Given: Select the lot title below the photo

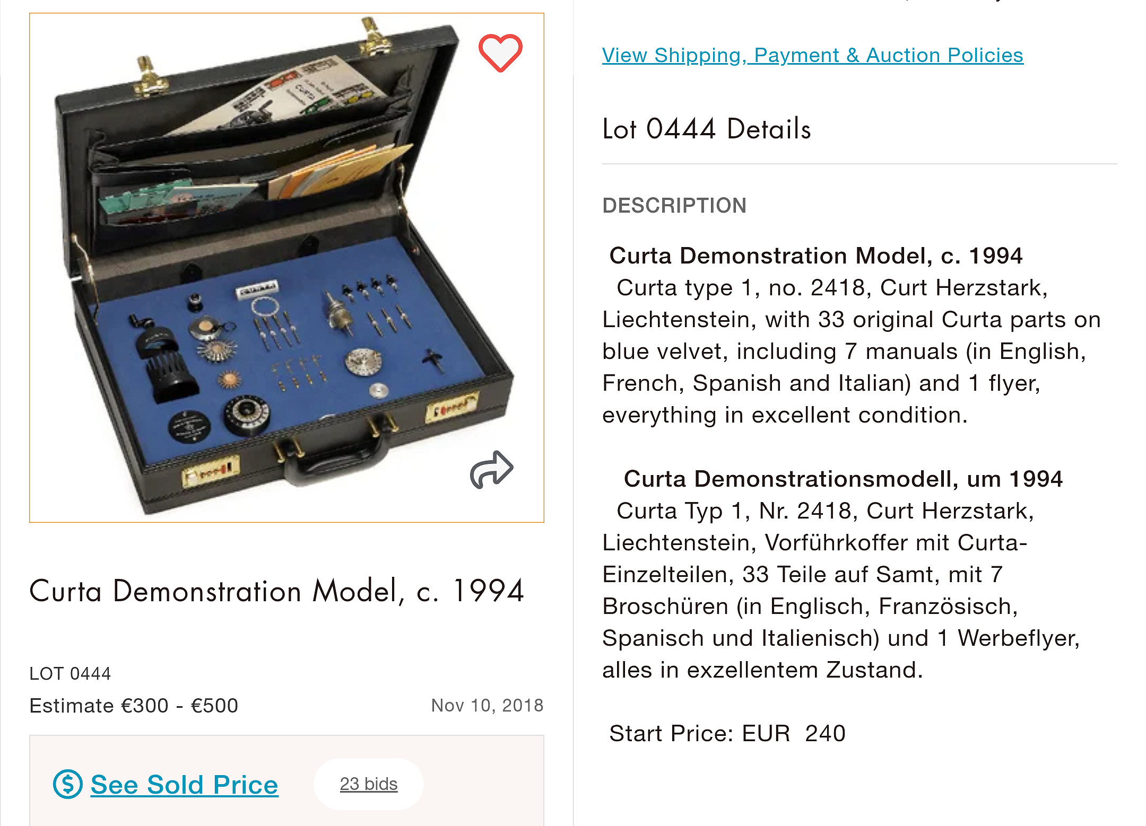Looking at the screenshot, I should 276,591.
